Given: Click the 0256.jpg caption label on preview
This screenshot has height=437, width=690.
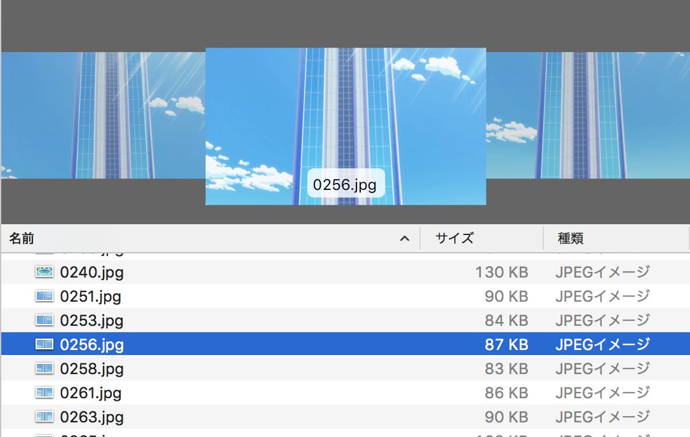Looking at the screenshot, I should tap(346, 185).
